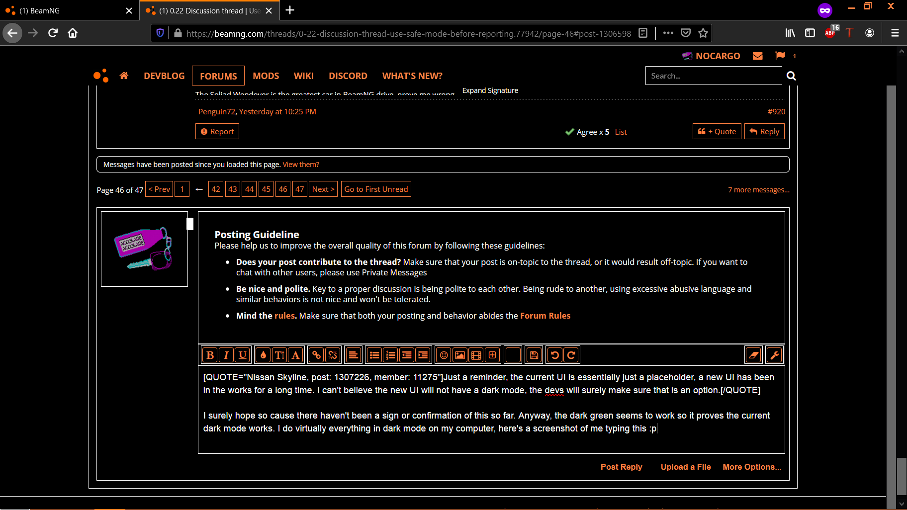Image resolution: width=907 pixels, height=510 pixels.
Task: Select the FORUMS nav tab
Action: pos(218,76)
